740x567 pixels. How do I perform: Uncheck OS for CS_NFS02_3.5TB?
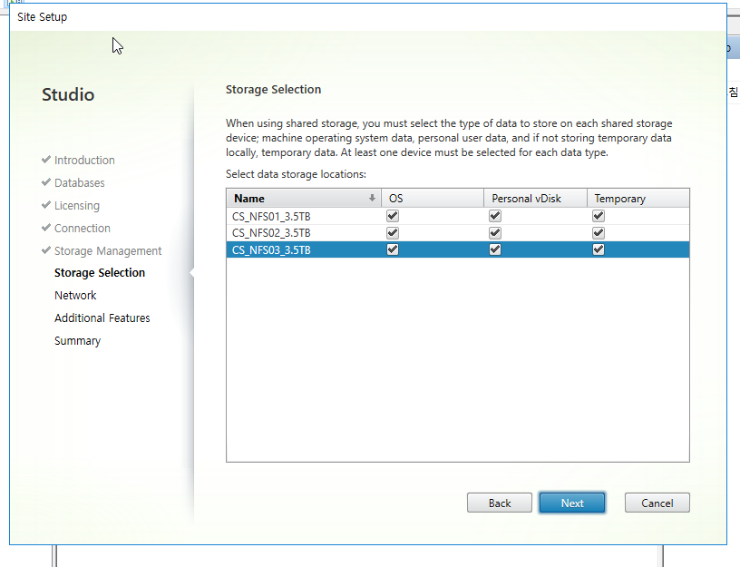[392, 233]
